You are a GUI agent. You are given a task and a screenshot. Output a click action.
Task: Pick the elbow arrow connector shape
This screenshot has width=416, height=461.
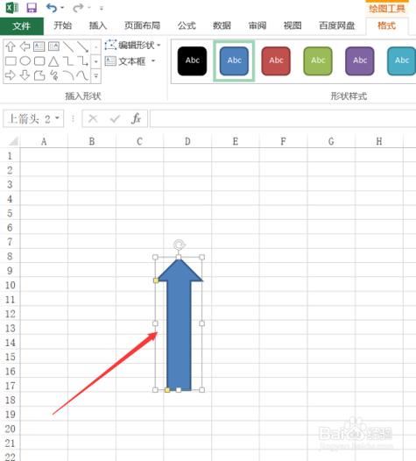point(83,61)
